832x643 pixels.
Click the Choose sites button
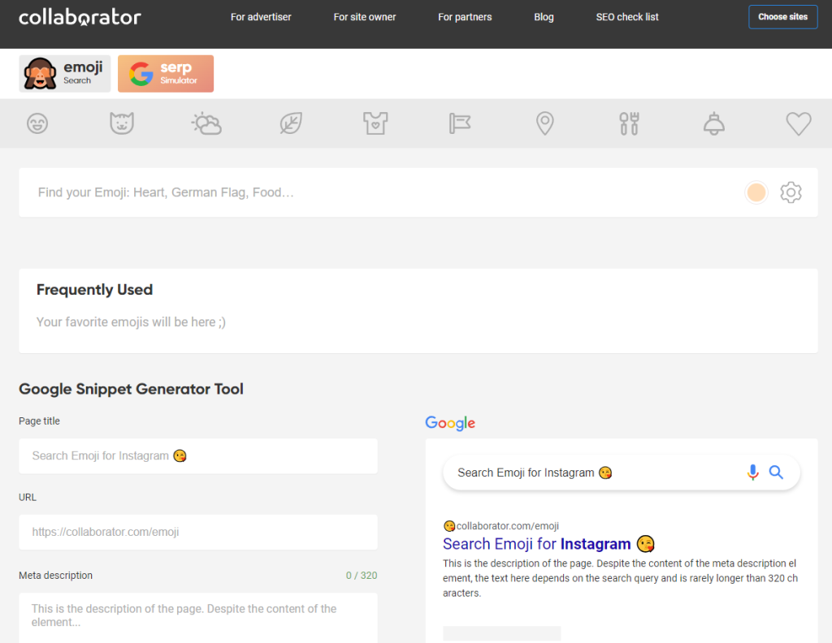pos(782,17)
